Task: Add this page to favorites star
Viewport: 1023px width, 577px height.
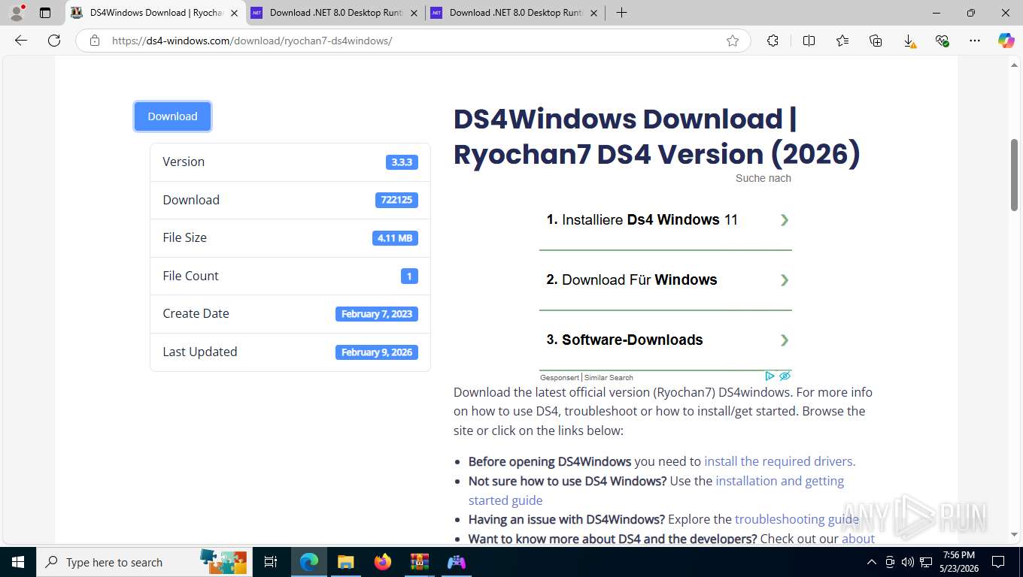Action: 732,41
